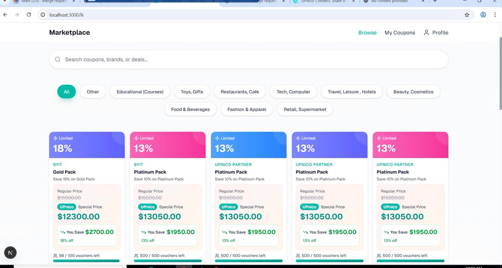Viewport: 502px width, 268px height.
Task: Click the UPnico badge in the BYIT Platinum Pack card
Action: point(147,207)
